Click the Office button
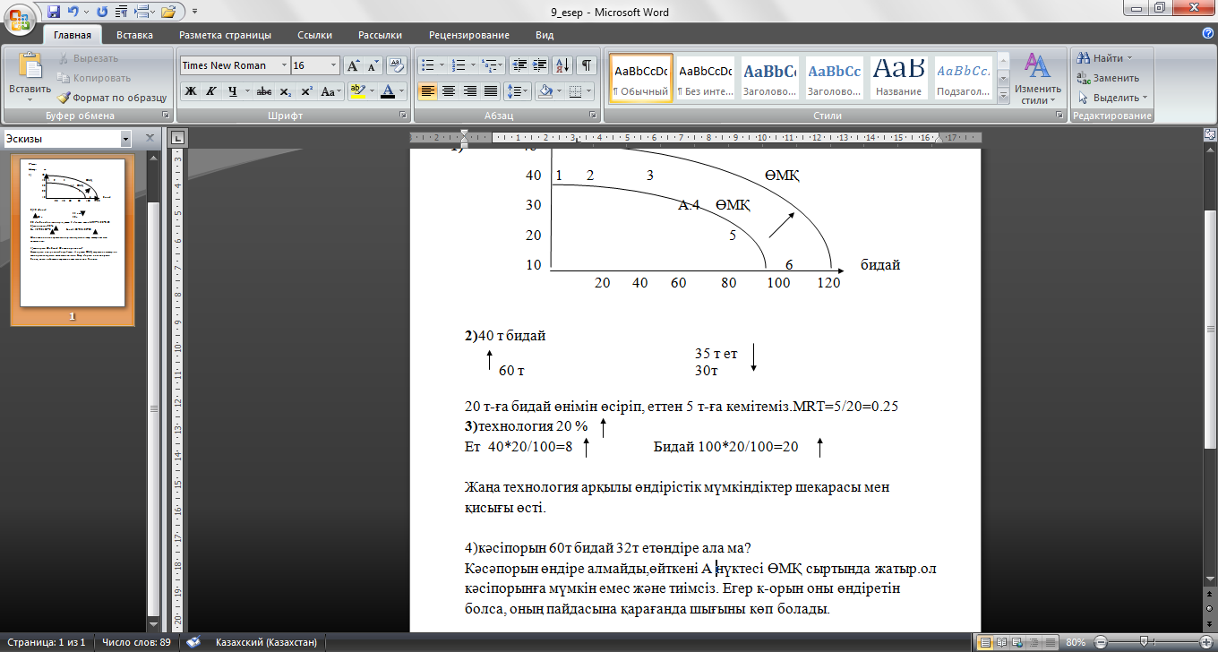Image resolution: width=1218 pixels, height=652 pixels. pos(20,19)
